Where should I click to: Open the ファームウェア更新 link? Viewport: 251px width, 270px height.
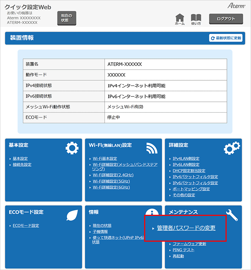[x=189, y=244]
